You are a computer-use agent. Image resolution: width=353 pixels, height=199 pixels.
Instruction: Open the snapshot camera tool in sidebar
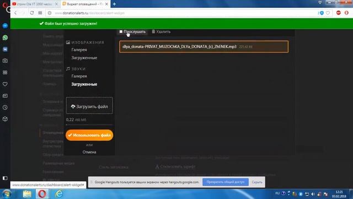5,61
